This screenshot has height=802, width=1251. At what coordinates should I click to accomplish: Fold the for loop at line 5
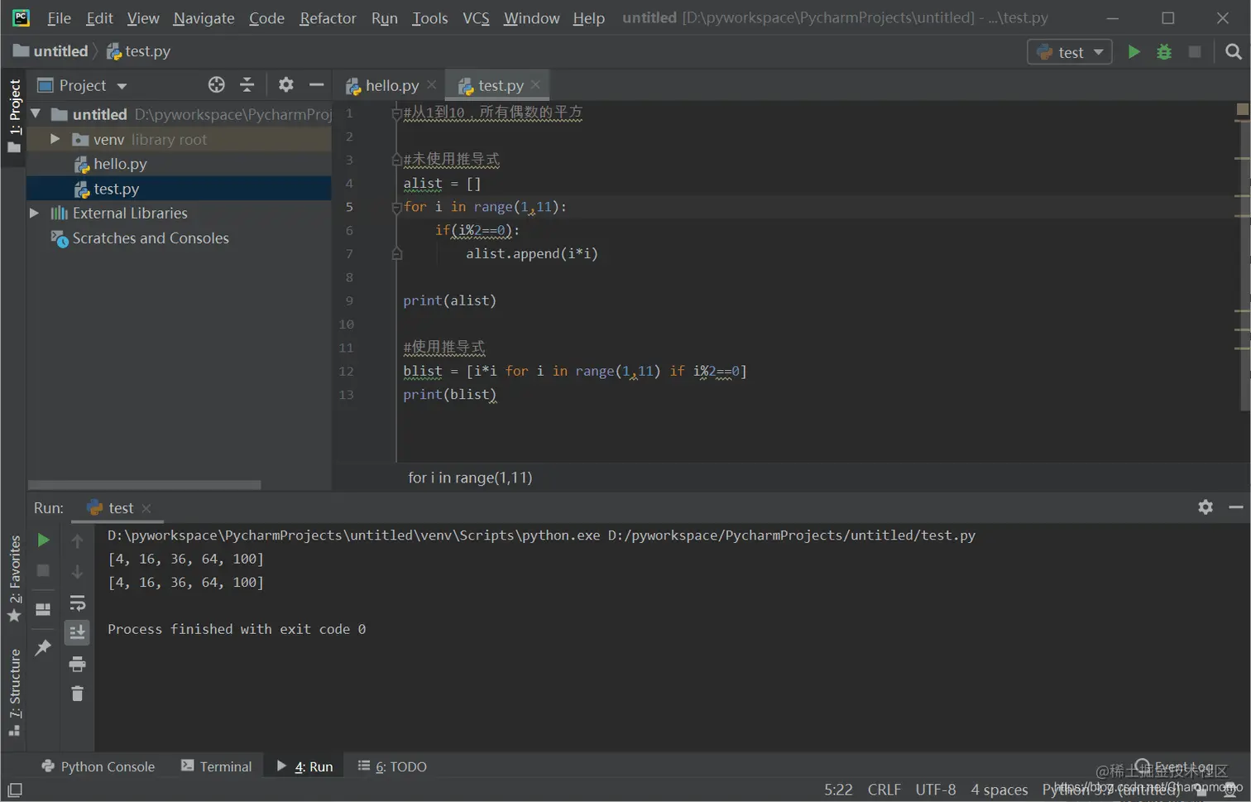tap(396, 207)
